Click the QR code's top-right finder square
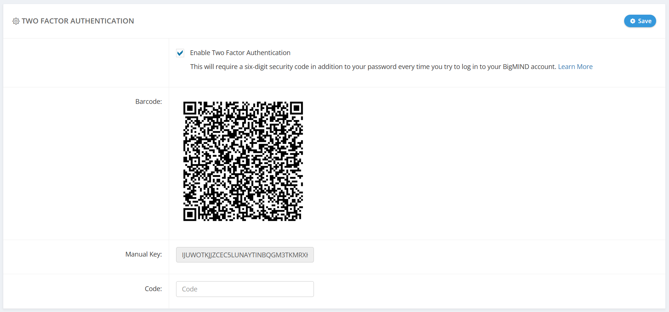Screen dimensions: 669x312 coord(296,108)
